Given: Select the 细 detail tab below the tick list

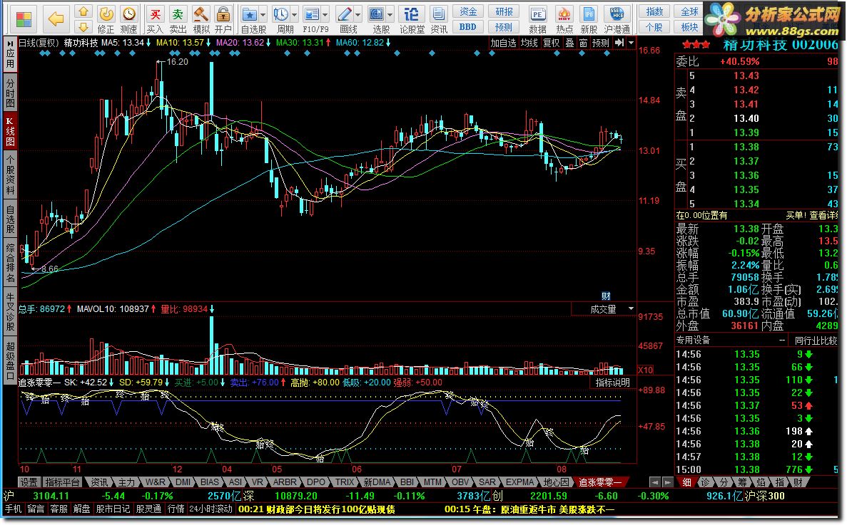Looking at the screenshot, I should click(x=686, y=482).
